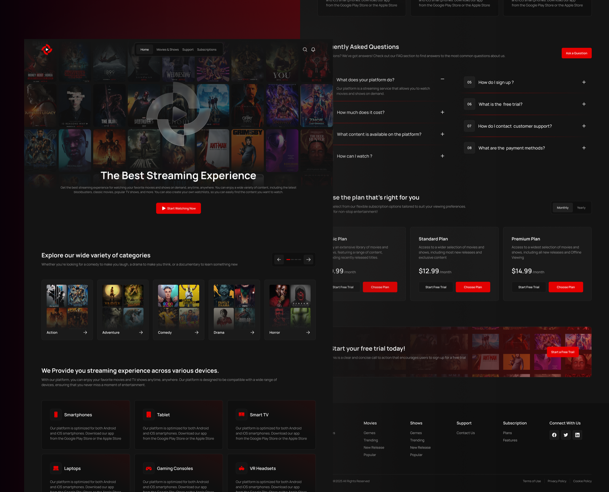Click the Twitter icon in the footer

[566, 435]
